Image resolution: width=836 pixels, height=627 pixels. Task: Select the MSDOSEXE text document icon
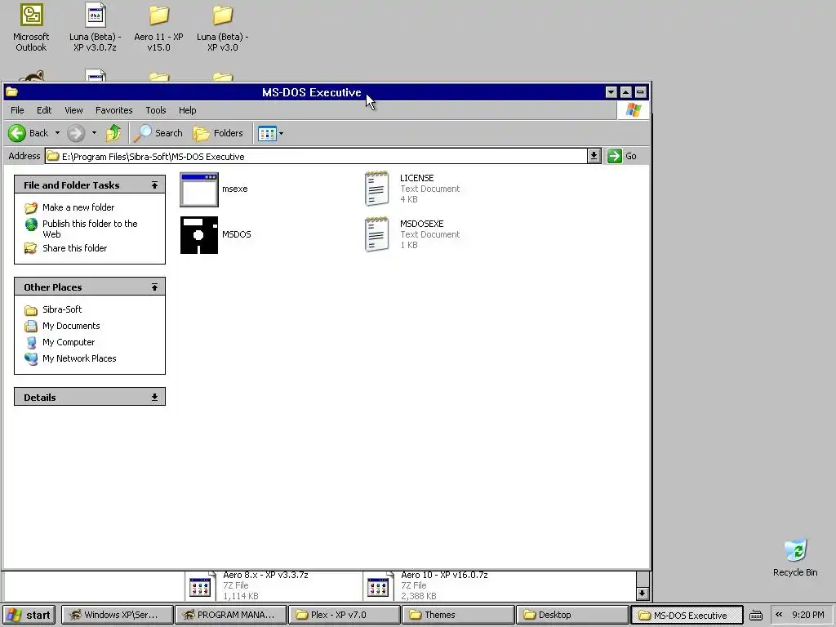(376, 234)
